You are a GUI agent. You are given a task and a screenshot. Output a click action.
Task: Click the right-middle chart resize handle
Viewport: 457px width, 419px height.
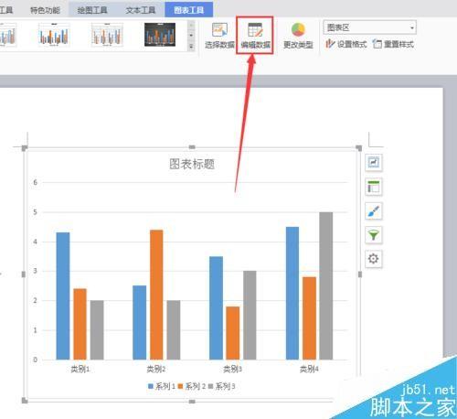pos(360,274)
